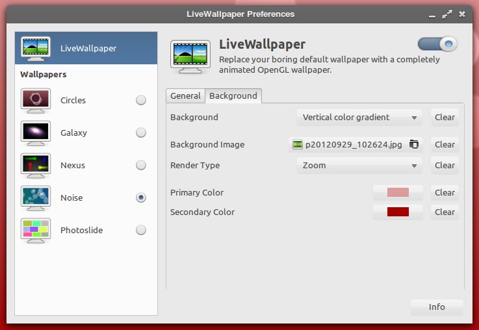This screenshot has width=479, height=330.
Task: Select the Noise radio button
Action: 141,197
